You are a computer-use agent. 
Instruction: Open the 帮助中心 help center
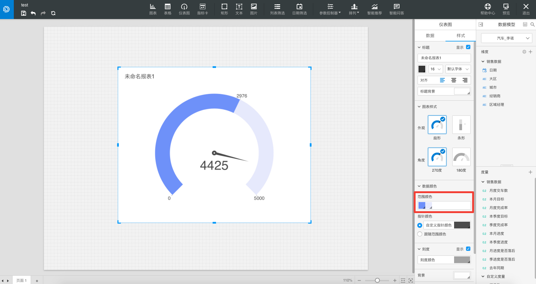coord(488,9)
